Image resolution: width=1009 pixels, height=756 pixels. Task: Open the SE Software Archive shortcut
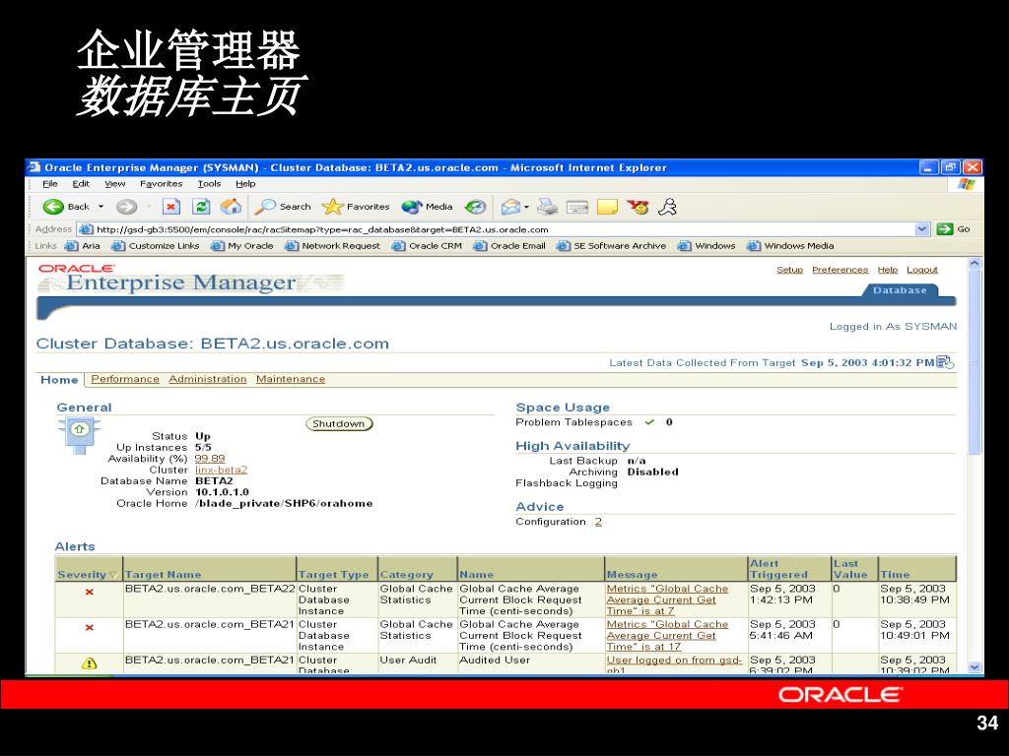click(x=611, y=245)
